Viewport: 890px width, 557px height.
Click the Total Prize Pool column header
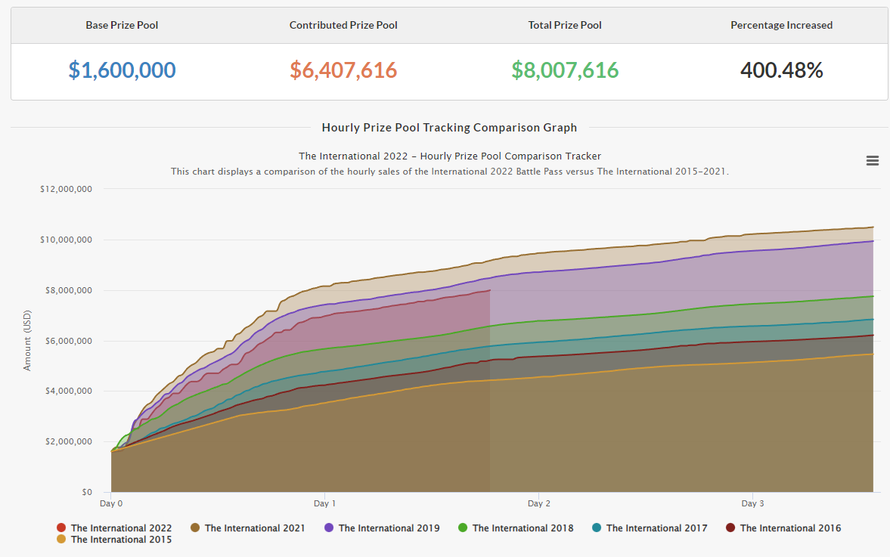[x=565, y=25]
